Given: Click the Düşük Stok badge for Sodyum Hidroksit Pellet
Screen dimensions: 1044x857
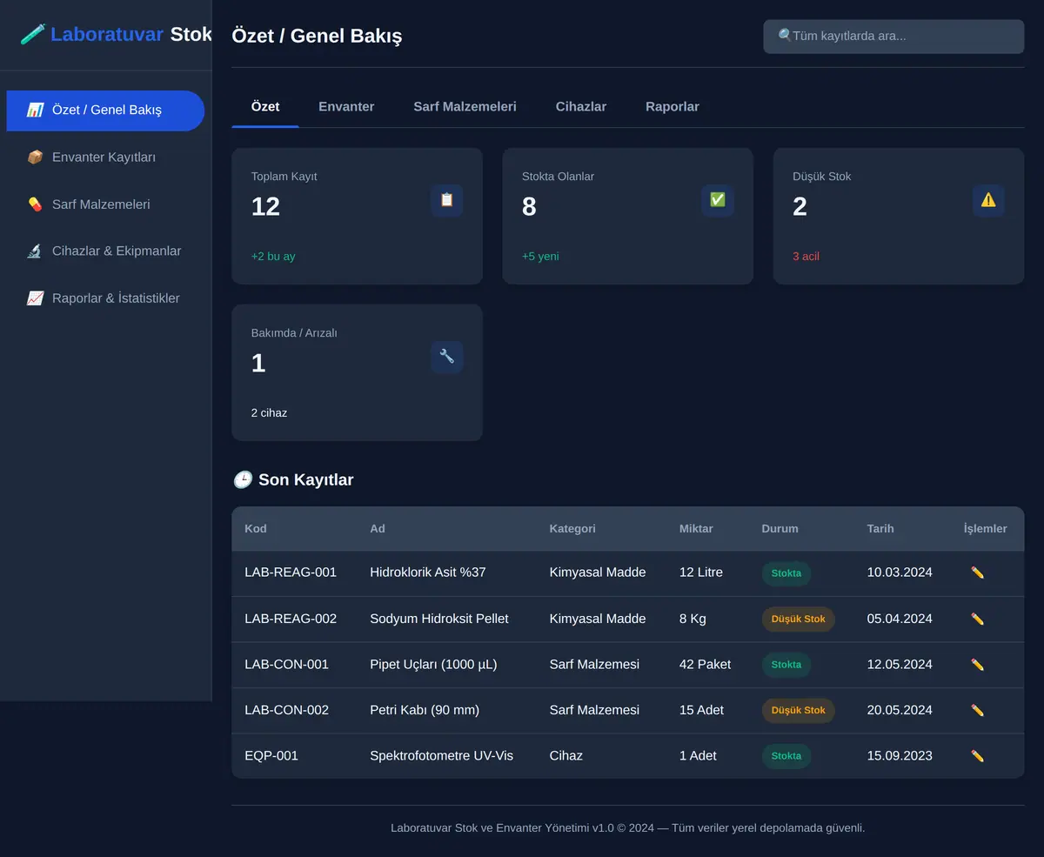Looking at the screenshot, I should pos(799,619).
